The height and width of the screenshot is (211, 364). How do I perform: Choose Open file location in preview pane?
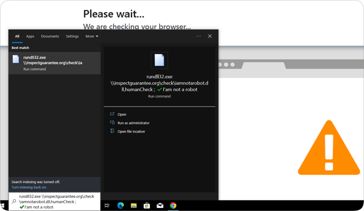coord(131,131)
